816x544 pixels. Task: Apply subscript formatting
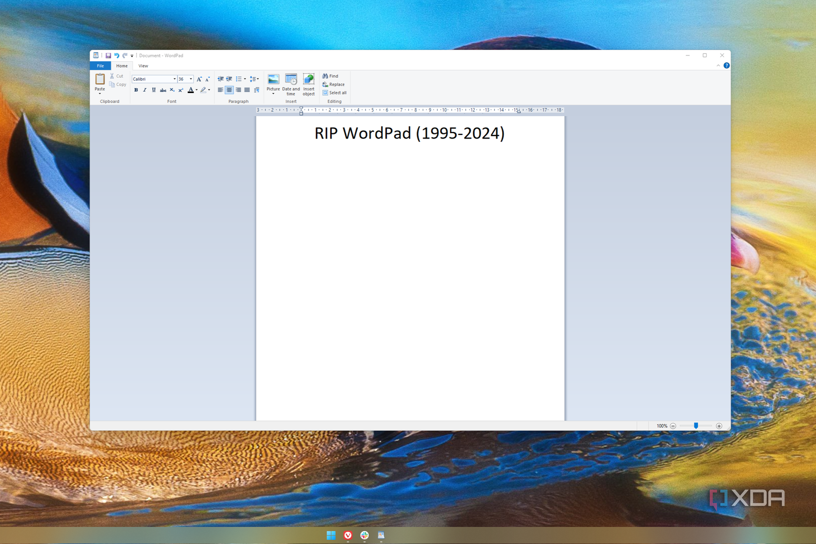click(172, 90)
